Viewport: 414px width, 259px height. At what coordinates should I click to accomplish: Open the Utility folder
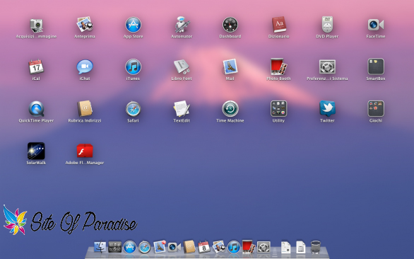pyautogui.click(x=278, y=108)
